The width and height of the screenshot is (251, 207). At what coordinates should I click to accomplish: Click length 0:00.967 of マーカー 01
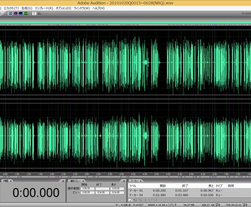pyautogui.click(x=207, y=191)
